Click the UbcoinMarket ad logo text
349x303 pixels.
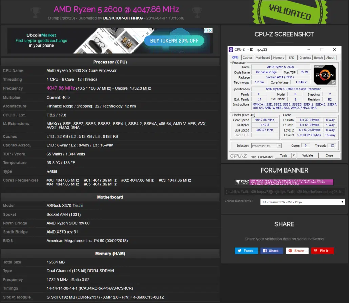(x=41, y=35)
